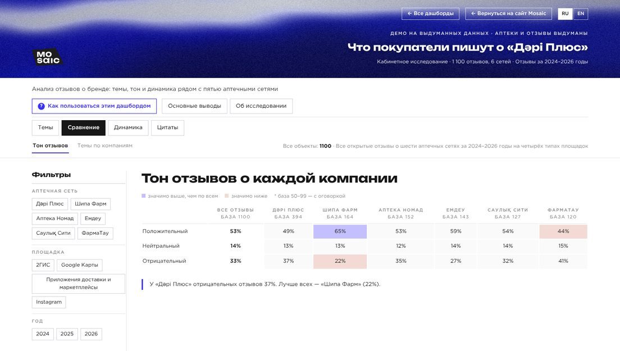Click the purple 'значимо выше' legend swatch
Image resolution: width=620 pixels, height=351 pixels.
coord(144,195)
